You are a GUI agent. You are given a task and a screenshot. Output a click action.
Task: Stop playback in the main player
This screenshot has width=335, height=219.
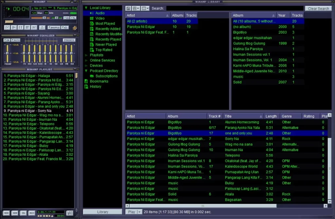coord(27,27)
